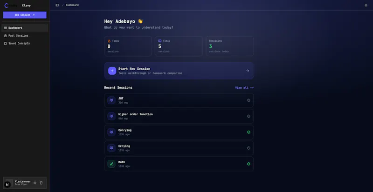Open Past Sessions in sidebar
The image size is (373, 192).
tap(25, 36)
